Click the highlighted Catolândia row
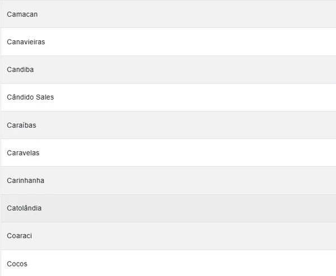 pyautogui.click(x=168, y=208)
